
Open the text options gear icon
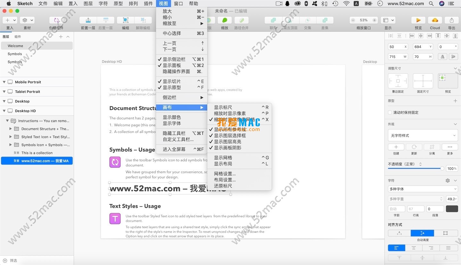click(x=448, y=181)
